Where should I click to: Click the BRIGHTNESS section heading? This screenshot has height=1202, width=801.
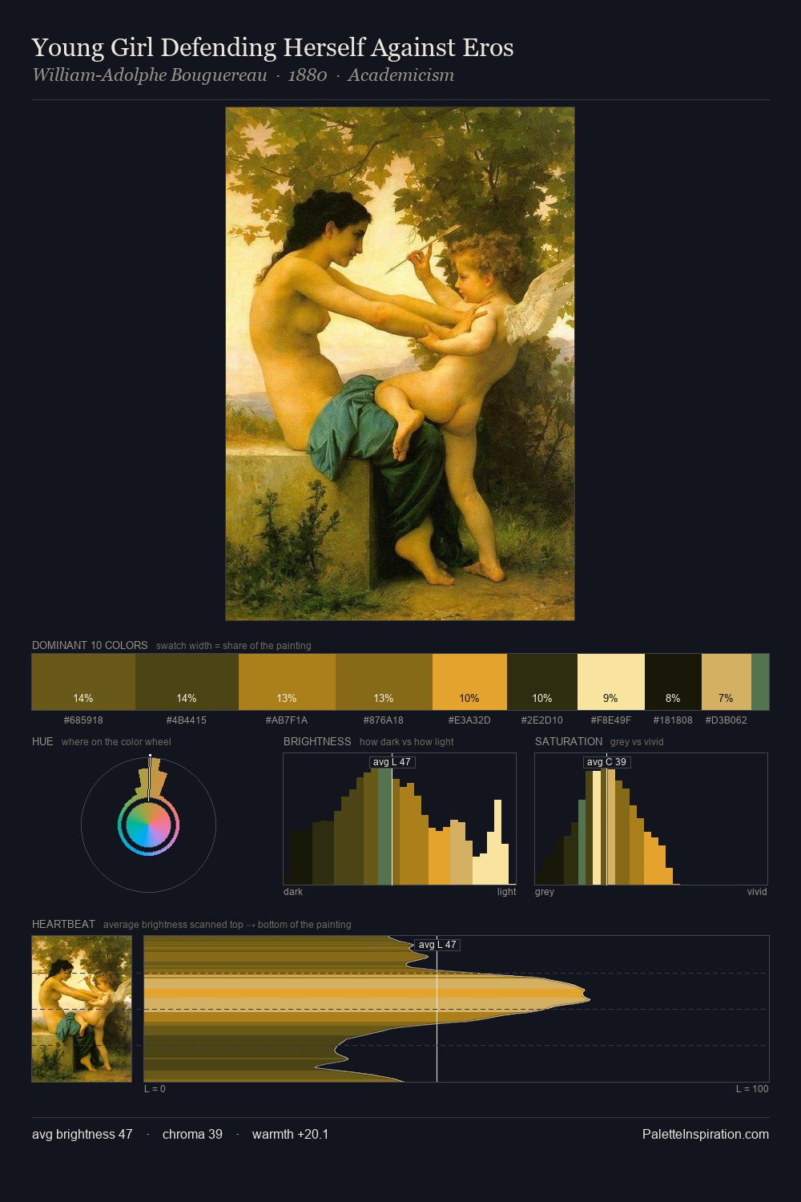(x=317, y=741)
